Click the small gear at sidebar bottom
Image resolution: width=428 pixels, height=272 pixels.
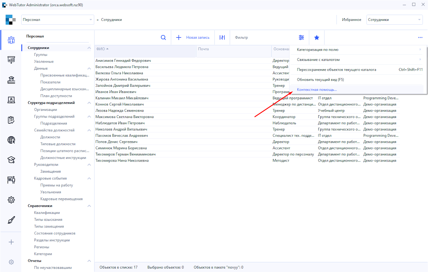point(11,262)
